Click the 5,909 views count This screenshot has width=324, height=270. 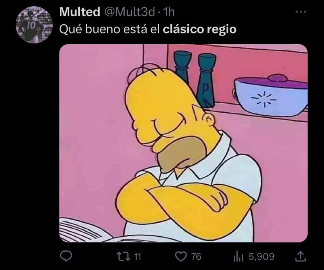(x=261, y=257)
